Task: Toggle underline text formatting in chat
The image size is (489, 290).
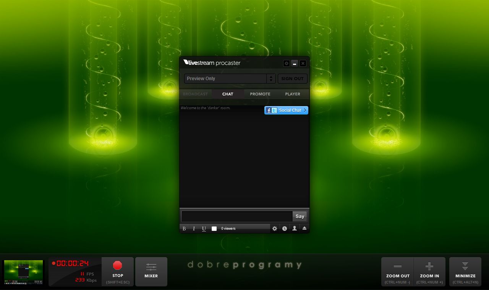Action: click(x=204, y=229)
